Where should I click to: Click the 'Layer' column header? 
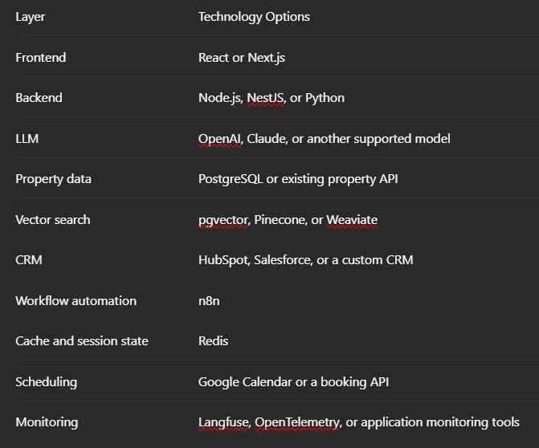(x=31, y=17)
